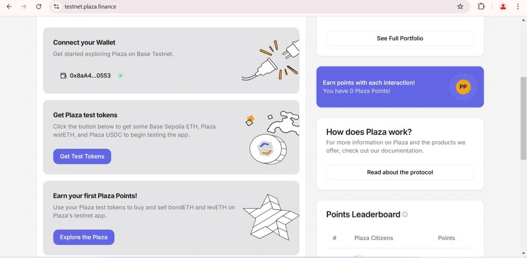The image size is (527, 258).
Task: Click the Points column header in leaderboard
Action: [x=446, y=238]
